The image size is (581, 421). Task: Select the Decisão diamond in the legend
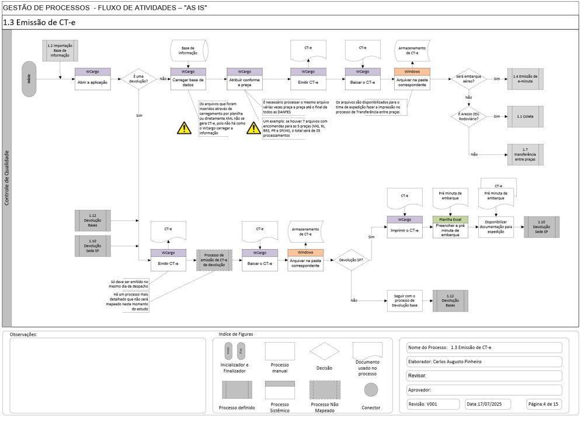pyautogui.click(x=325, y=351)
